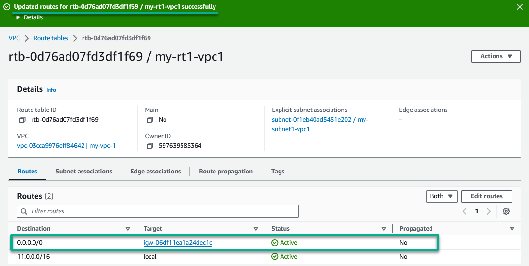Switch to Route propagation tab
Viewport: 529px width, 266px height.
[x=226, y=172]
